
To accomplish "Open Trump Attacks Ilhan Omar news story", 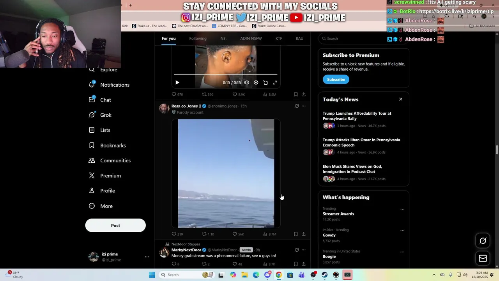I will 361,142.
